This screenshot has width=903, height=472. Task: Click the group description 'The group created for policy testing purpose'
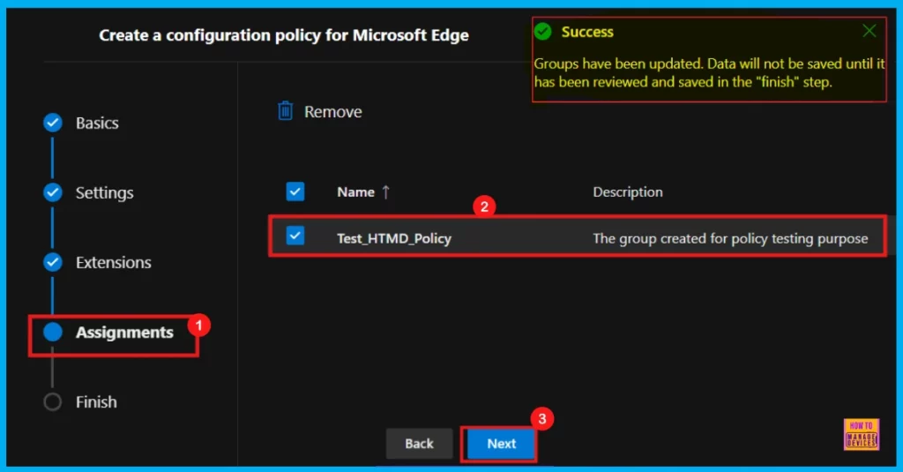730,238
